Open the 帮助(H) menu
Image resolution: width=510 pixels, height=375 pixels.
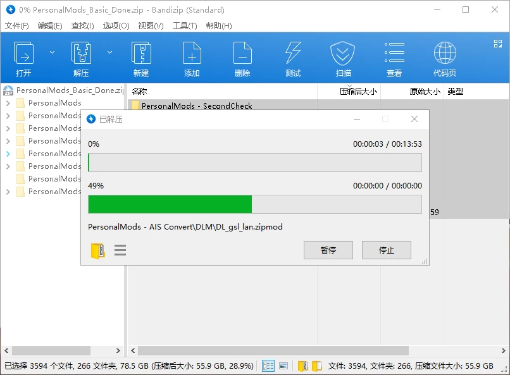219,26
